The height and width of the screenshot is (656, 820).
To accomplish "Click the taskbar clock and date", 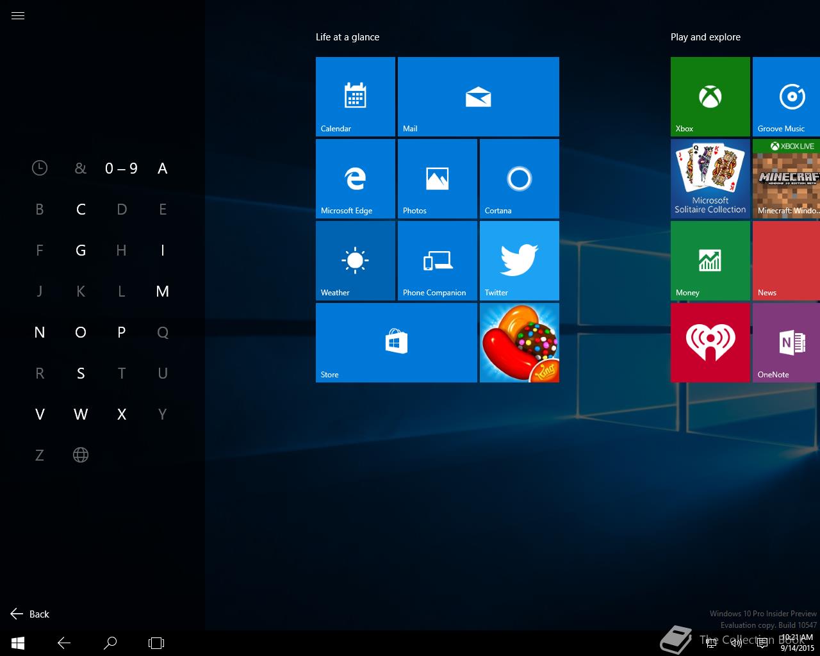I will 797,643.
